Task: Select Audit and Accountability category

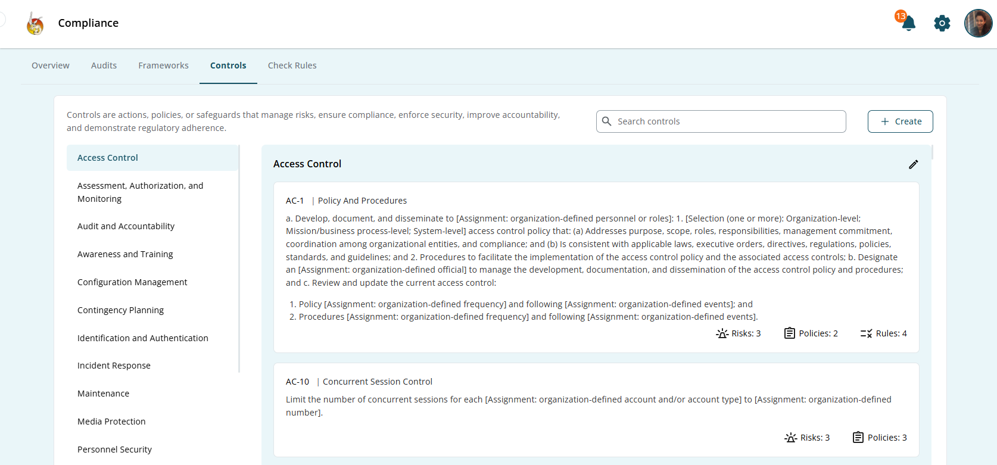Action: [x=126, y=226]
